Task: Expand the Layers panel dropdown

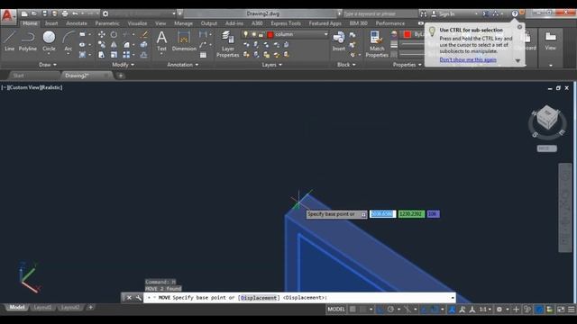Action: tap(272, 65)
